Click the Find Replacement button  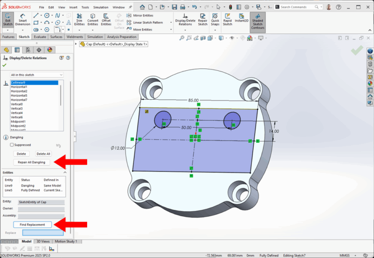(32, 224)
